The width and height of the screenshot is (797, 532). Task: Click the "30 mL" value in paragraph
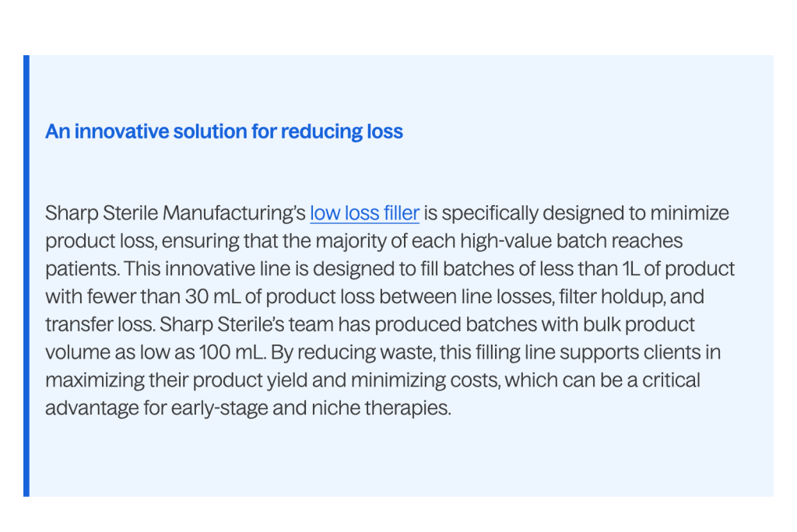[x=212, y=296]
